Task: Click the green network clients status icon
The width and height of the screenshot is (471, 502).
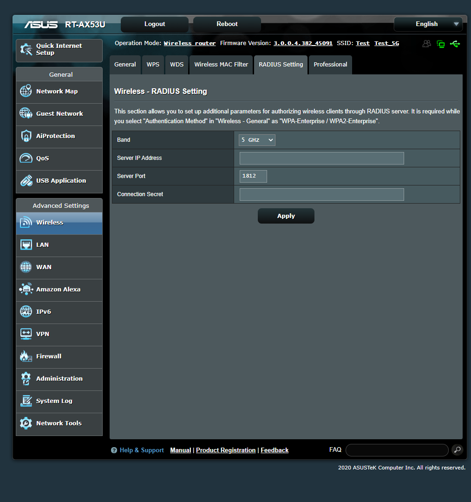Action: (x=441, y=44)
